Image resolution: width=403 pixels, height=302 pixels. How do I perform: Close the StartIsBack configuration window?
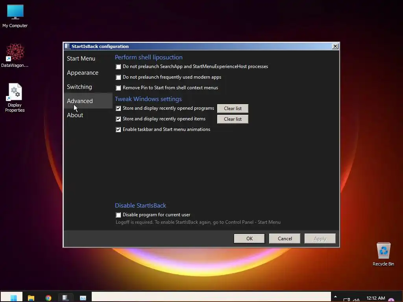(335, 46)
